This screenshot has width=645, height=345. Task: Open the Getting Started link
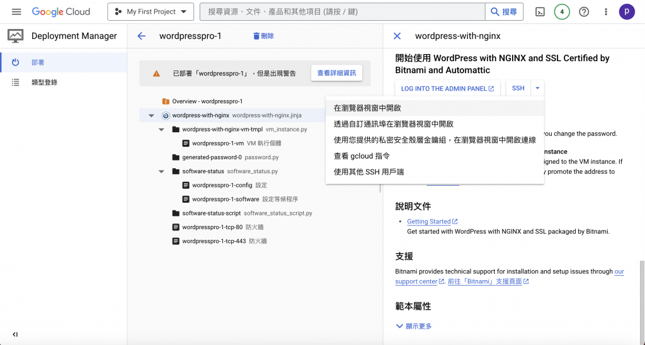tap(432, 222)
